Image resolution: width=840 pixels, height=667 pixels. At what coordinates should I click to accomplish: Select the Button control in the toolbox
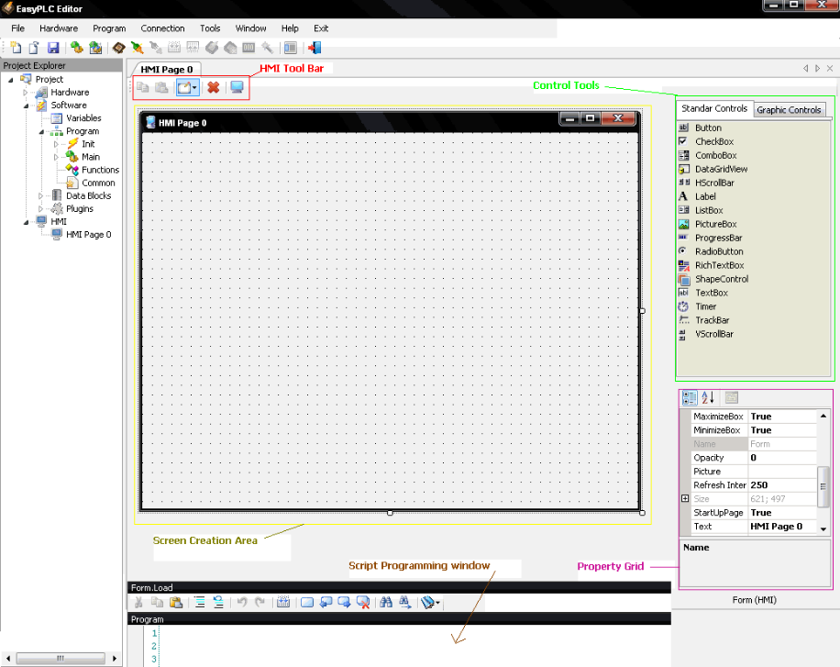coord(707,128)
